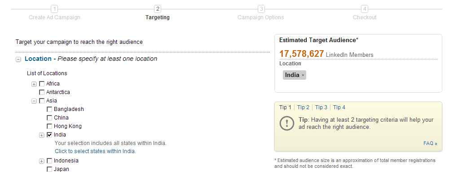Open Tip 4 tab
Viewport: 449px width, 175px height.
coord(339,107)
